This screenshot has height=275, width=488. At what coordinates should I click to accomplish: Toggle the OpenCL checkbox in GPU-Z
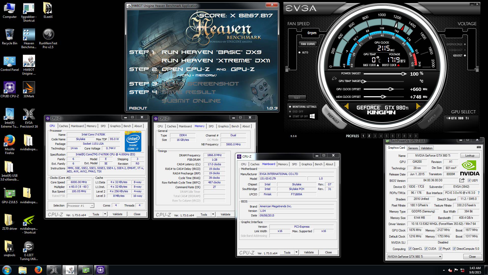410,249
